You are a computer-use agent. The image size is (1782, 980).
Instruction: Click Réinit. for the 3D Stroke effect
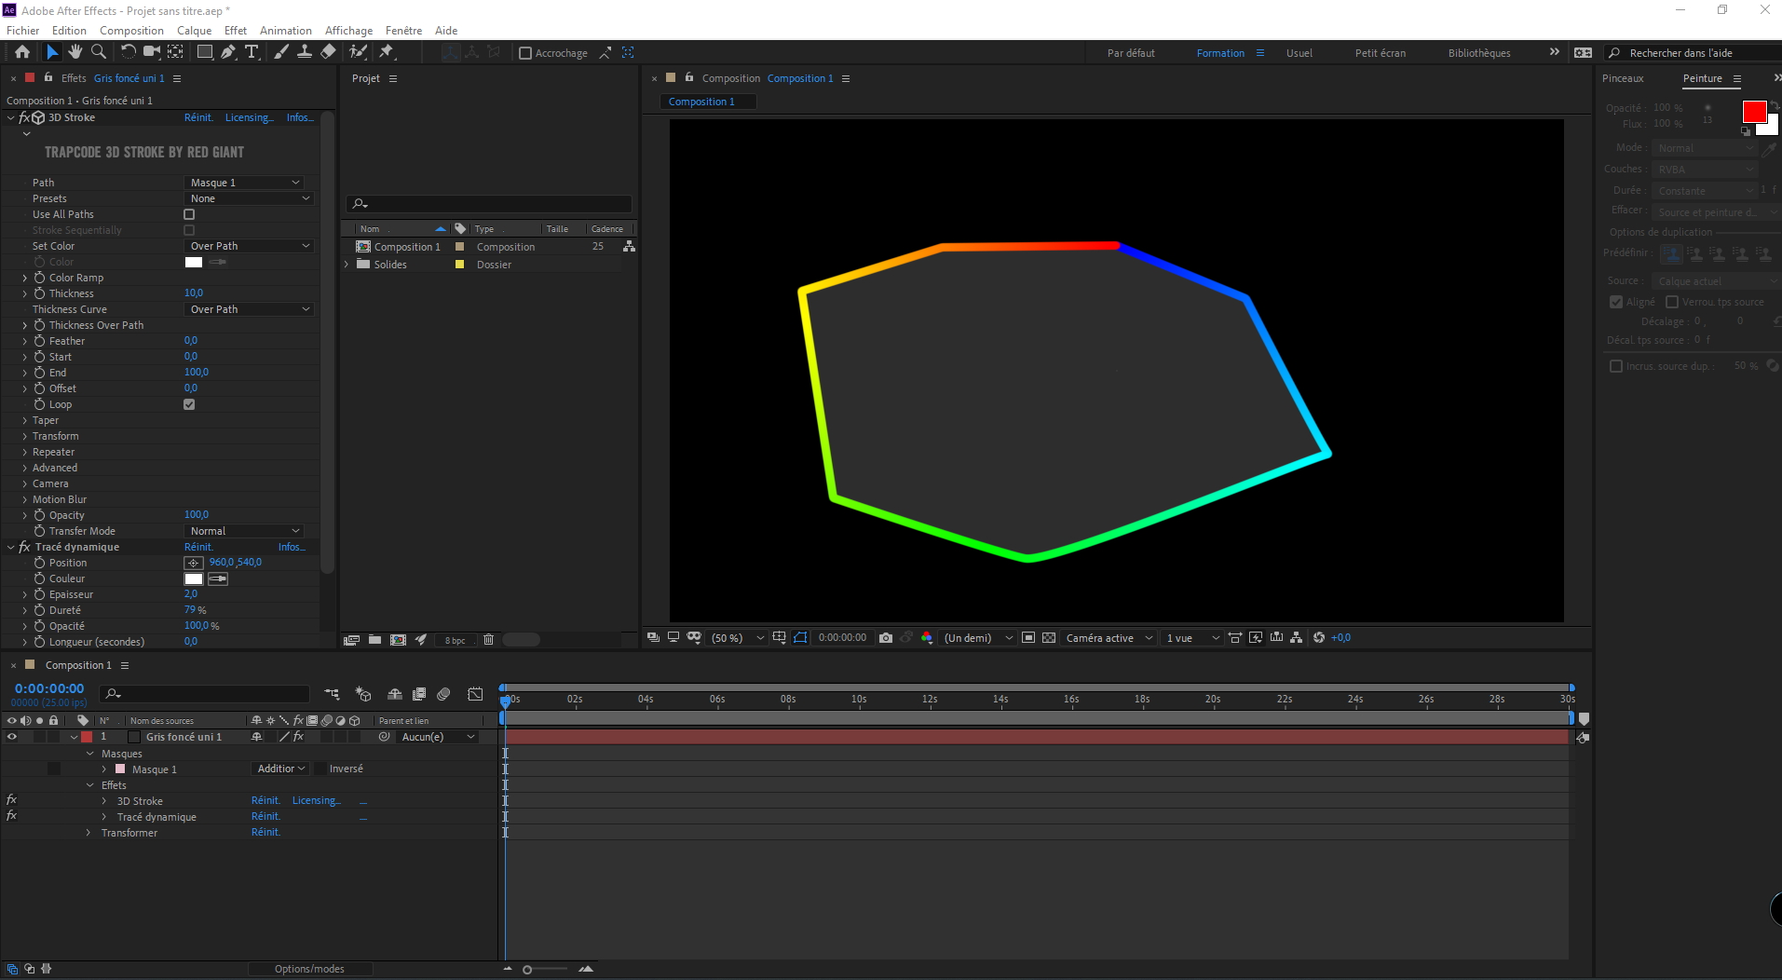pos(197,117)
